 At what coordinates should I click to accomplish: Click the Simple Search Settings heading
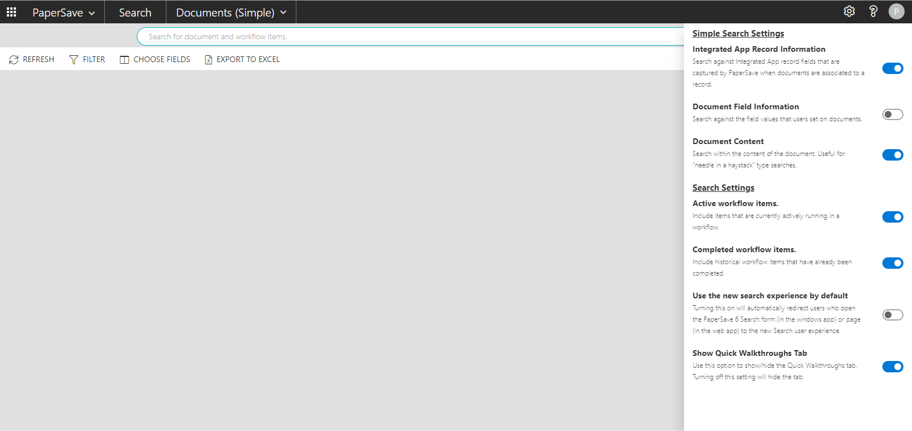(738, 34)
